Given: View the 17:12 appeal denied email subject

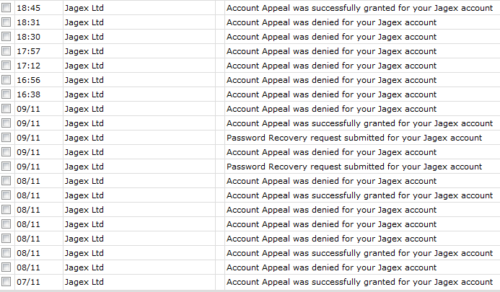Looking at the screenshot, I should [x=331, y=66].
